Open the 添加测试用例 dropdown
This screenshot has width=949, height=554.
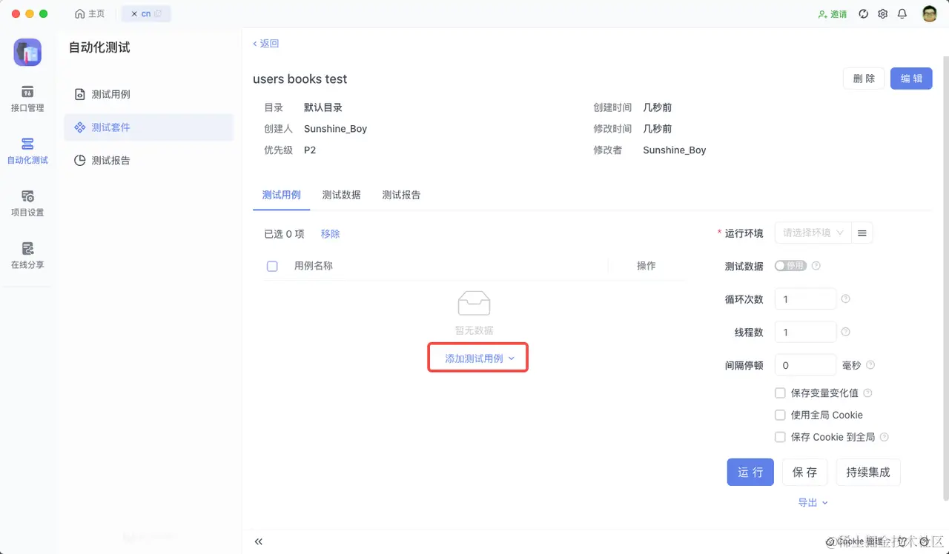coord(479,358)
